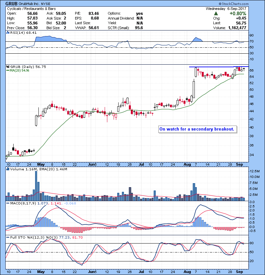Click the GrubHub Inc. company name
The height and width of the screenshot is (275, 265).
29,4
